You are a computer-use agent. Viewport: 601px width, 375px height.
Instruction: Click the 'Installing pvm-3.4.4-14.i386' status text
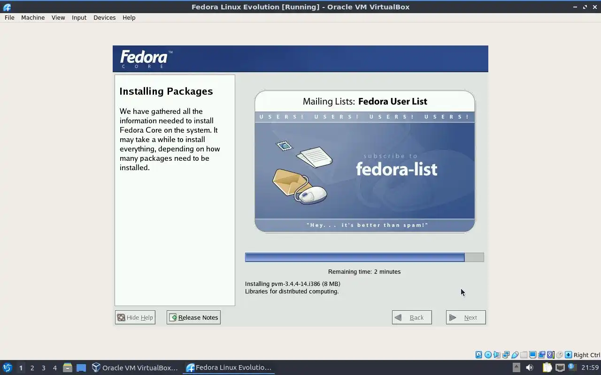click(x=293, y=284)
